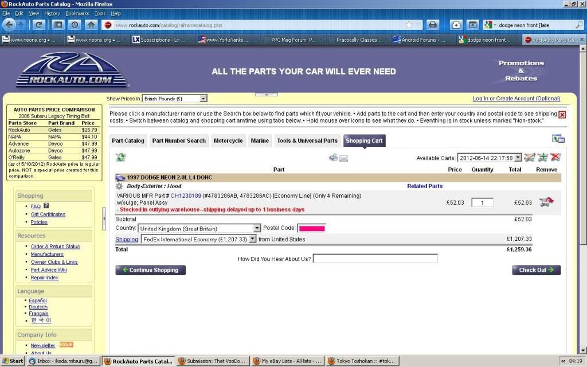Print the cart with printer icon
Image resolution: width=587 pixels, height=367 pixels.
pos(333,157)
